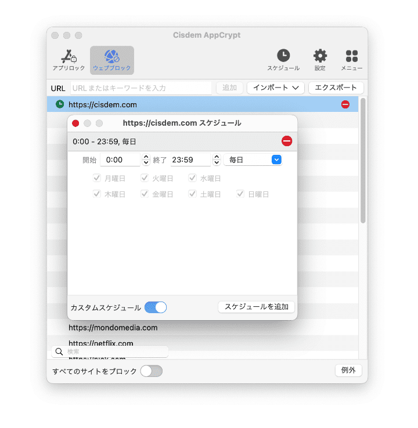Viewport: 418px width, 428px height.
Task: Select https://netflix.com in the list
Action: (101, 343)
